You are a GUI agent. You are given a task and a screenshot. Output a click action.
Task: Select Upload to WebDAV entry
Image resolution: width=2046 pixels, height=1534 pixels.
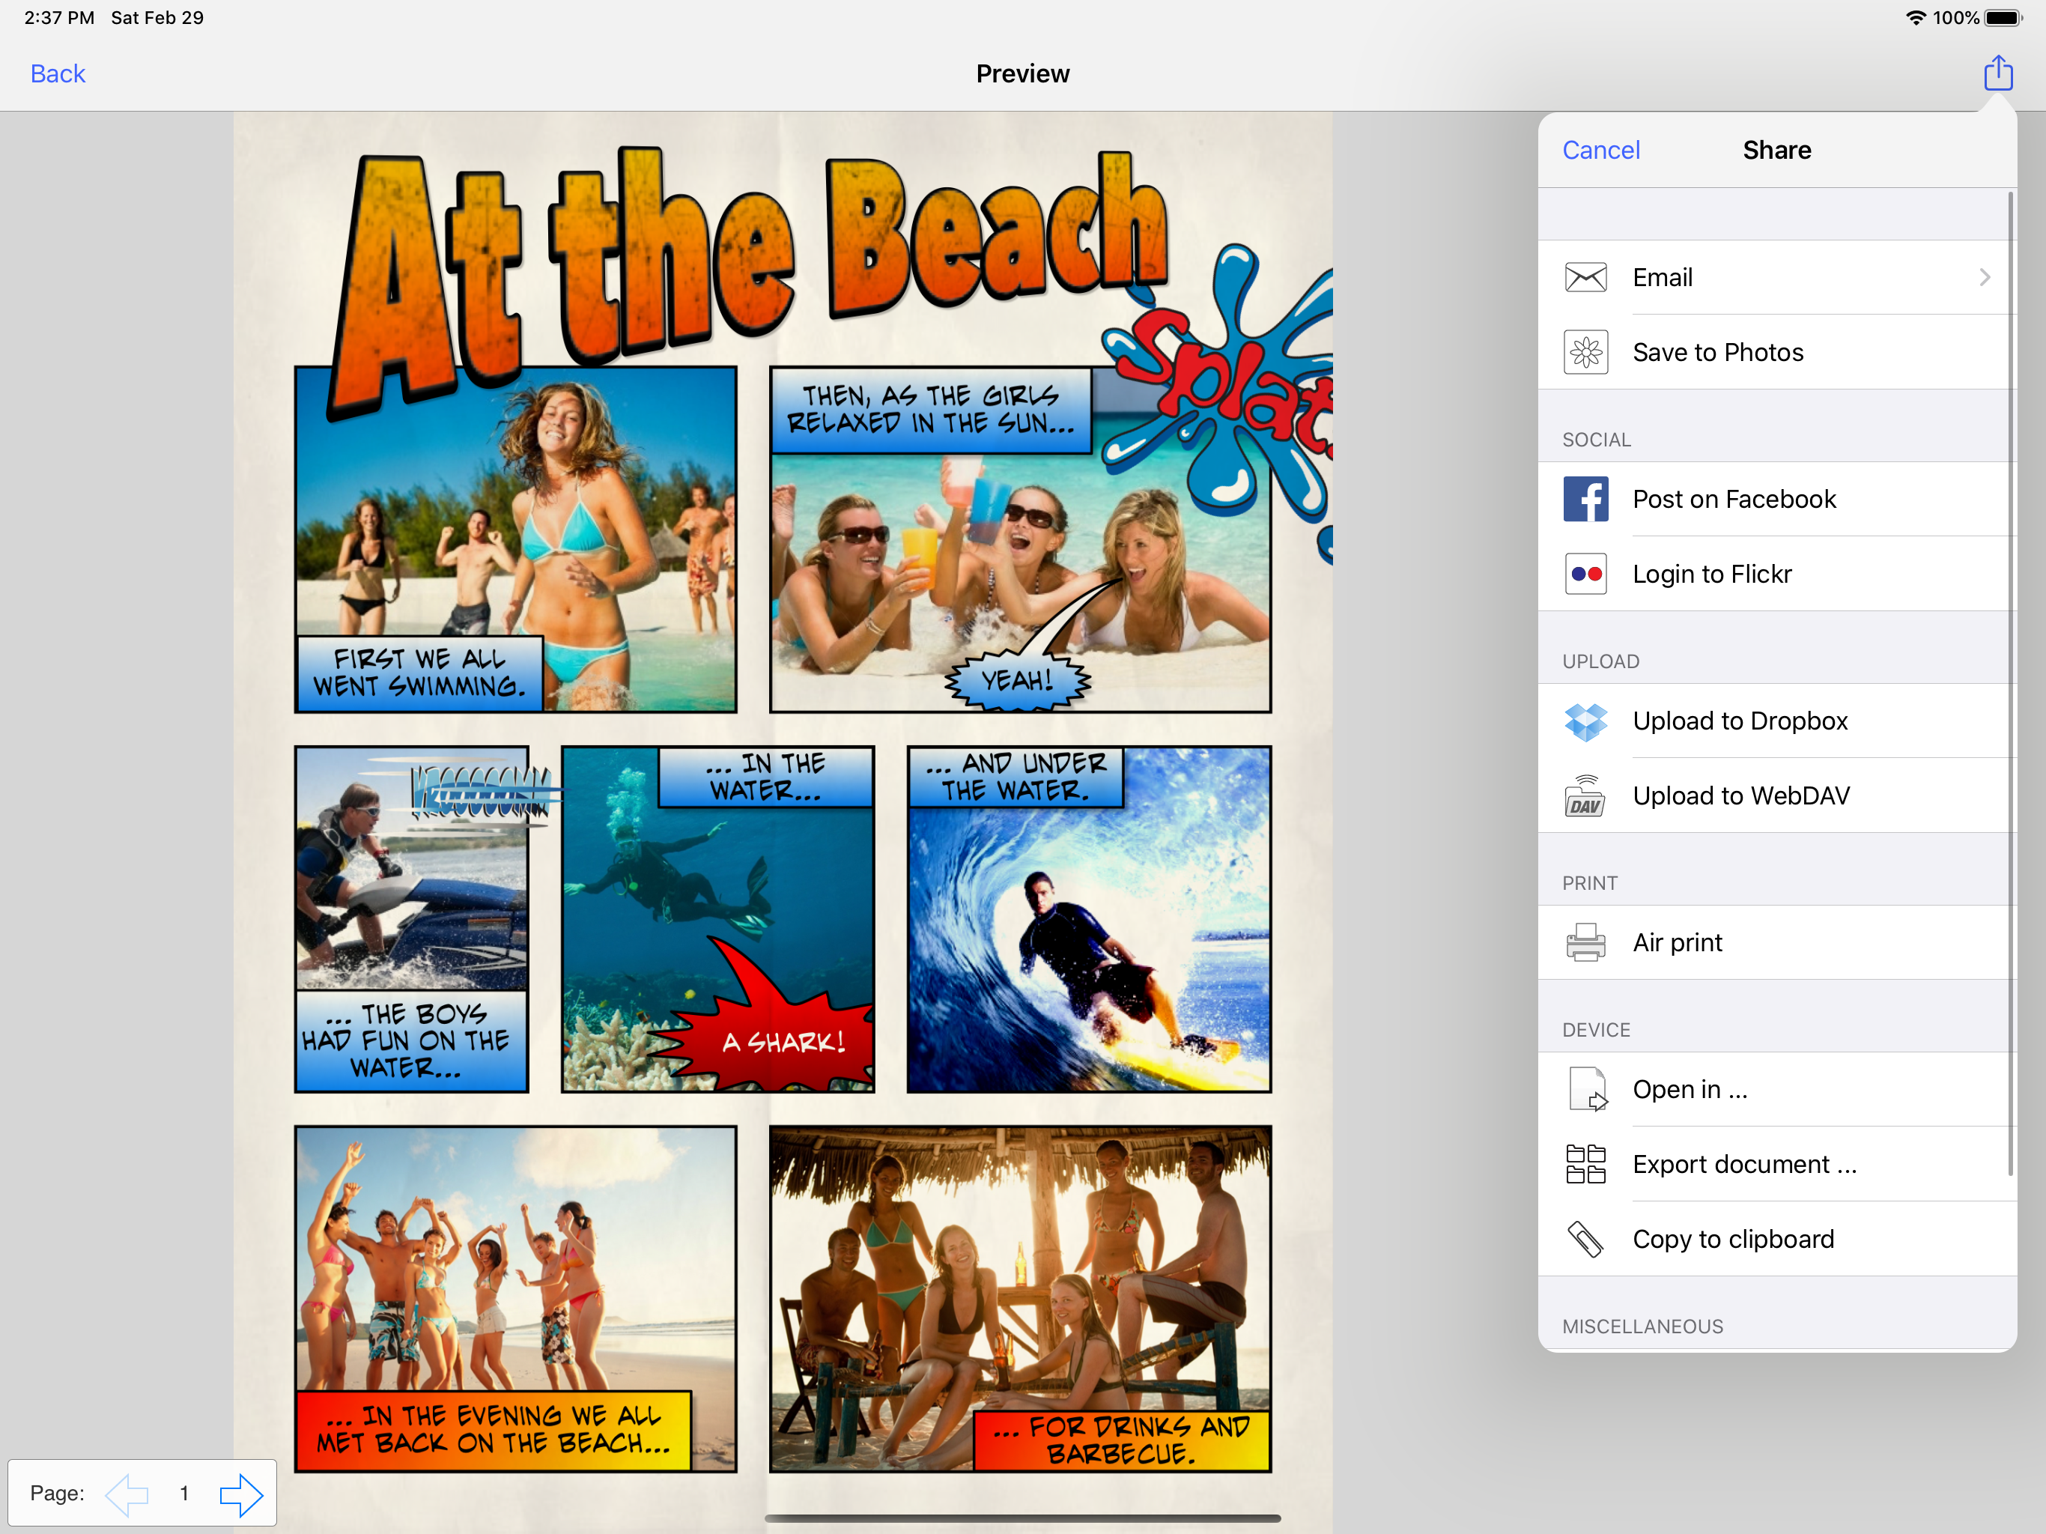click(1740, 797)
